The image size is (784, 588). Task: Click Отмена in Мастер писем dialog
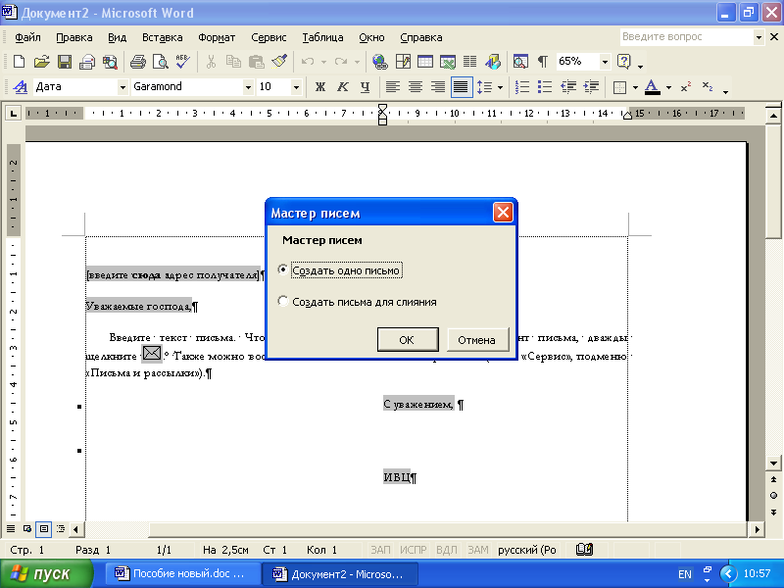477,339
